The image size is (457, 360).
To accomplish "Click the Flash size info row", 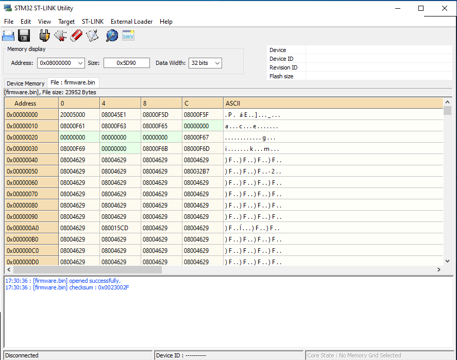I will tap(359, 76).
